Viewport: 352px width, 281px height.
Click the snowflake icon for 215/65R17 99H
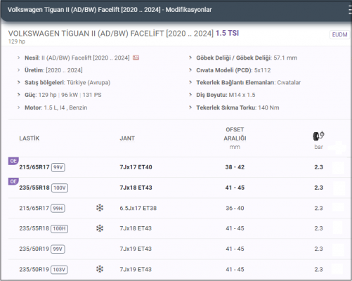tap(100, 208)
